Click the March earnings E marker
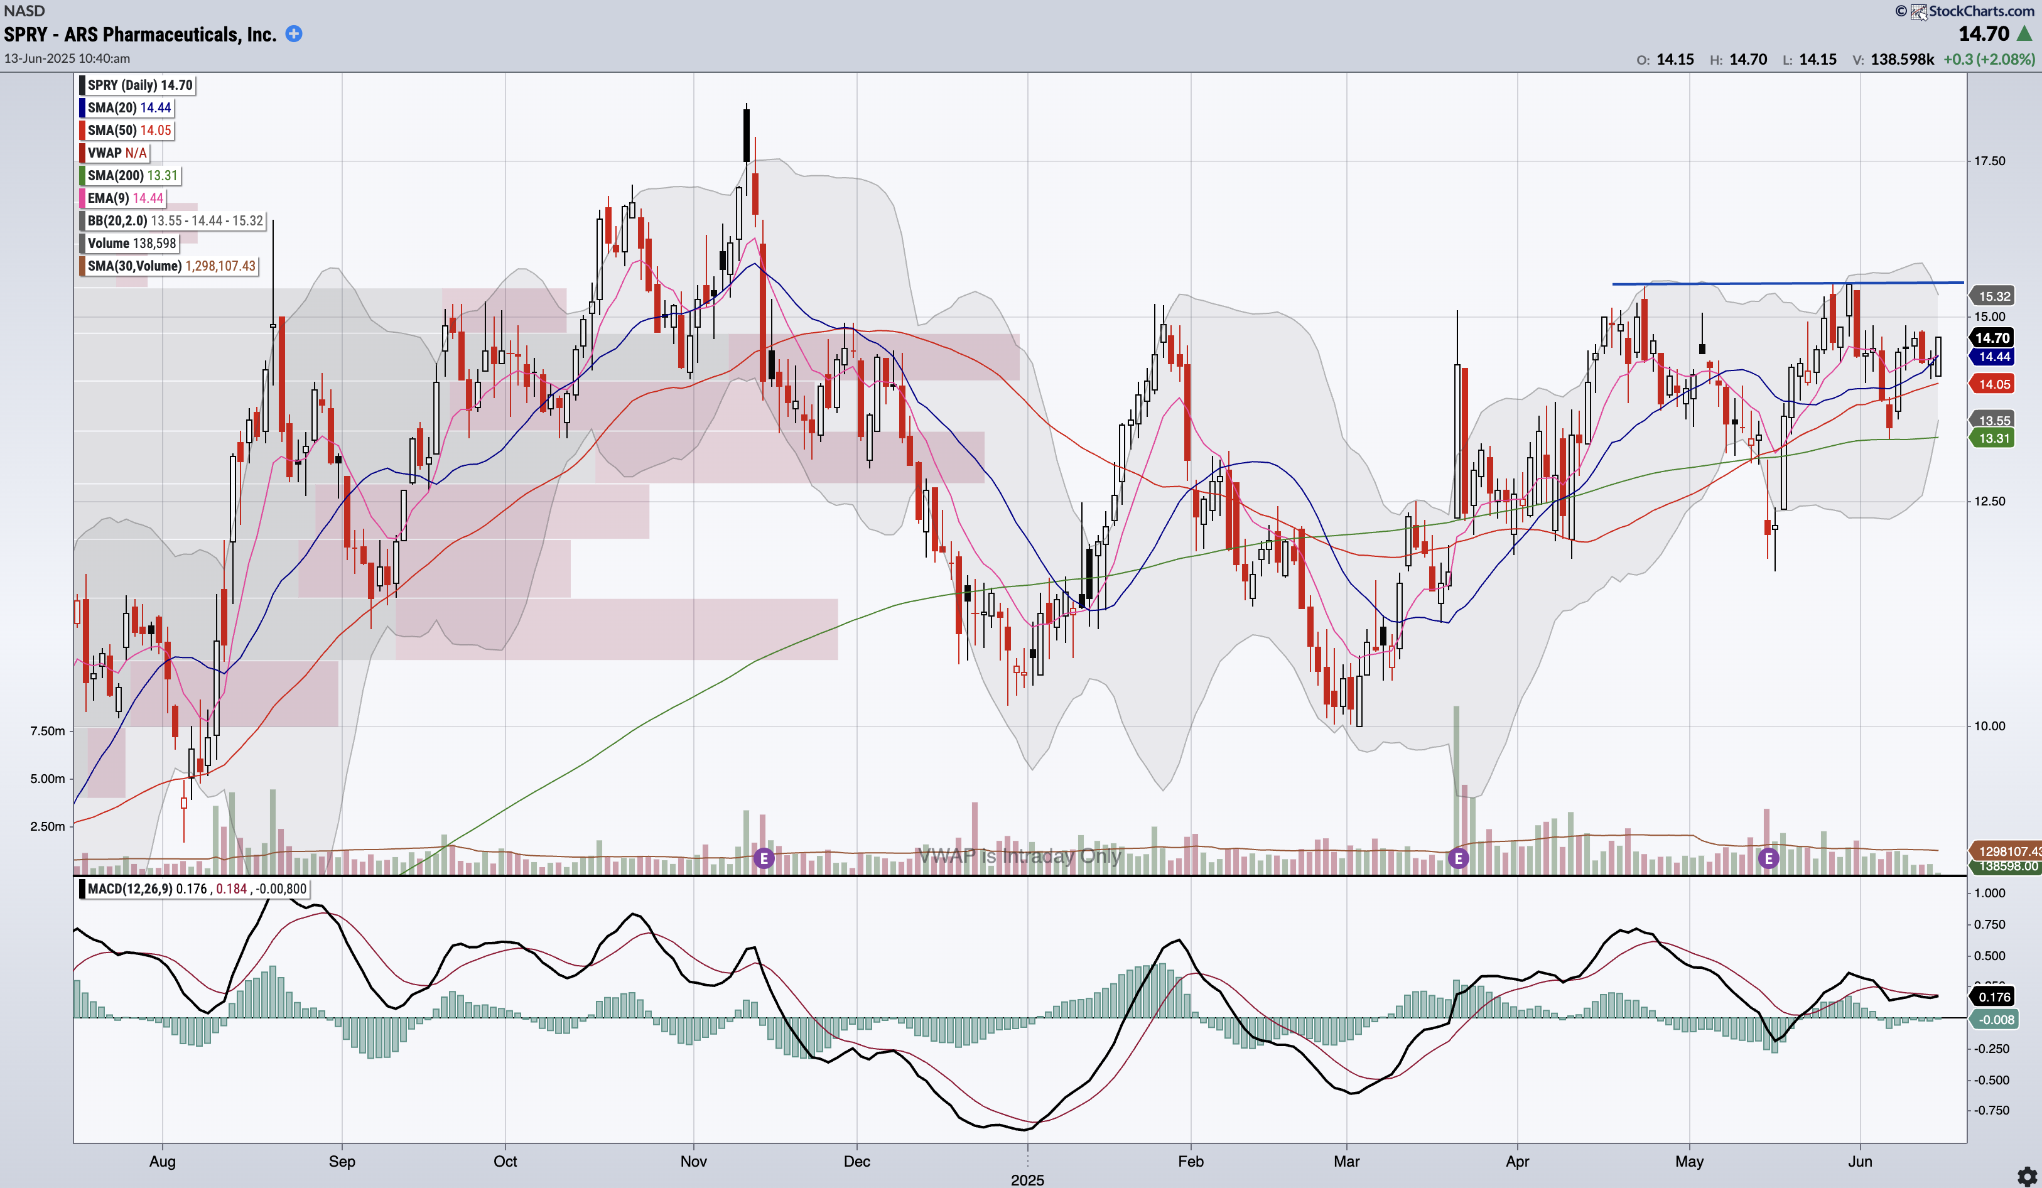2042x1188 pixels. click(1458, 857)
